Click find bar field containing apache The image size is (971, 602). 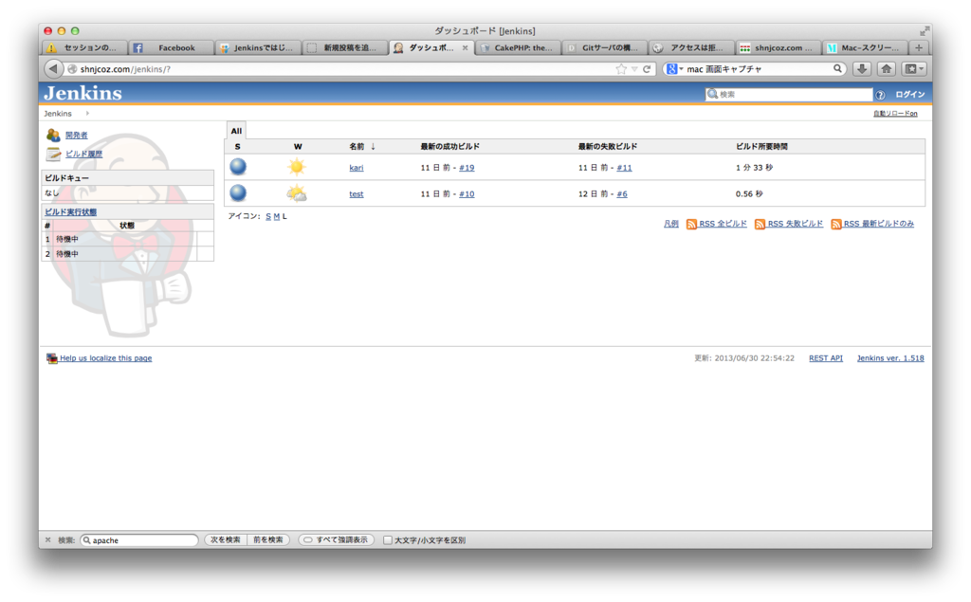click(x=139, y=540)
